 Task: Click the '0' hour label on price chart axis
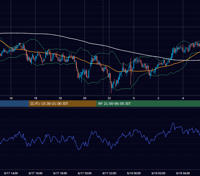(134, 98)
